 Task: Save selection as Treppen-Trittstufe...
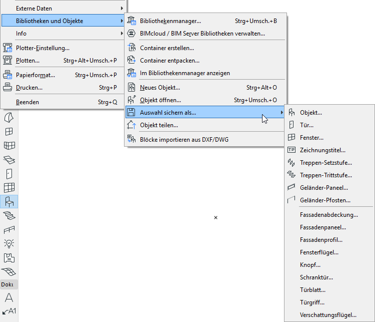click(329, 175)
